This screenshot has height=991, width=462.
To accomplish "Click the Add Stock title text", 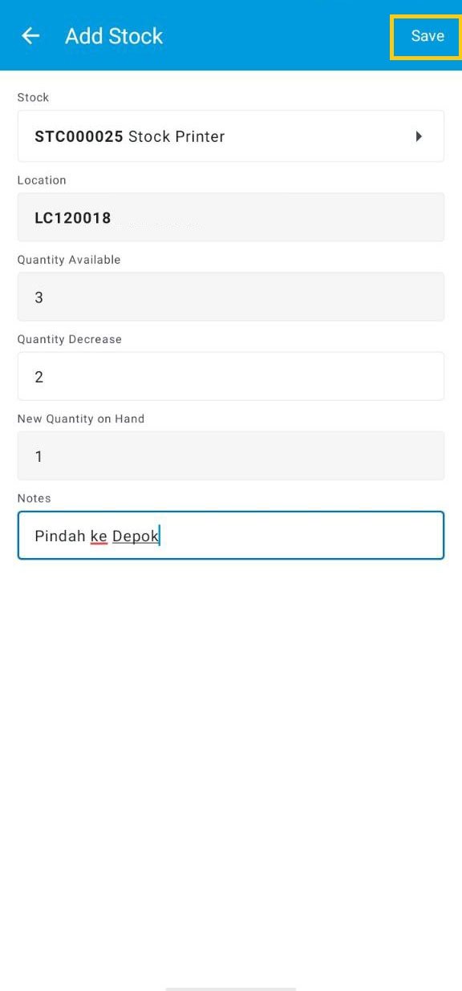I will pyautogui.click(x=114, y=36).
